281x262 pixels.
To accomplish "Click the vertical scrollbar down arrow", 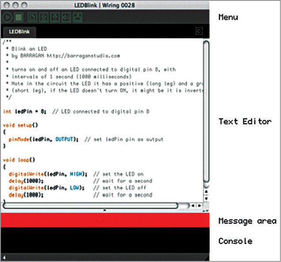I will click(206, 198).
